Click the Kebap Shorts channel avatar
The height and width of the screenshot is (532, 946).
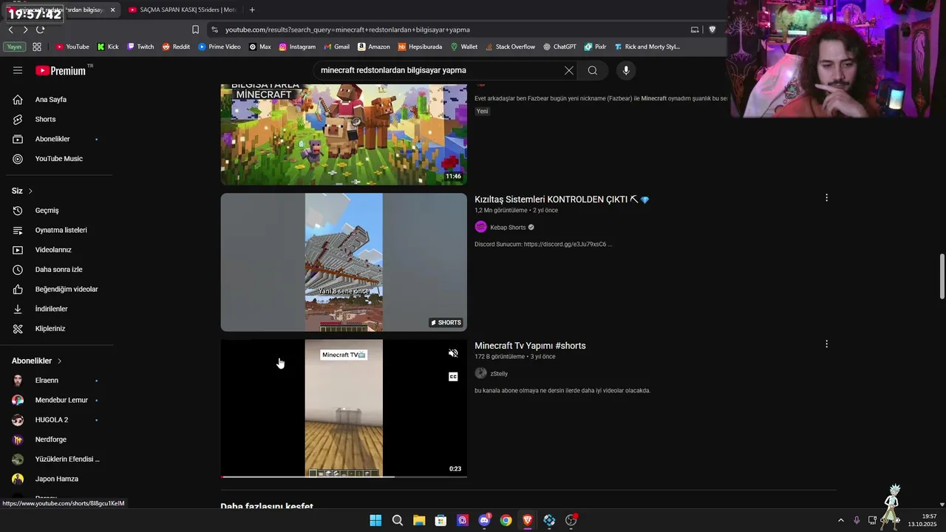pos(480,227)
